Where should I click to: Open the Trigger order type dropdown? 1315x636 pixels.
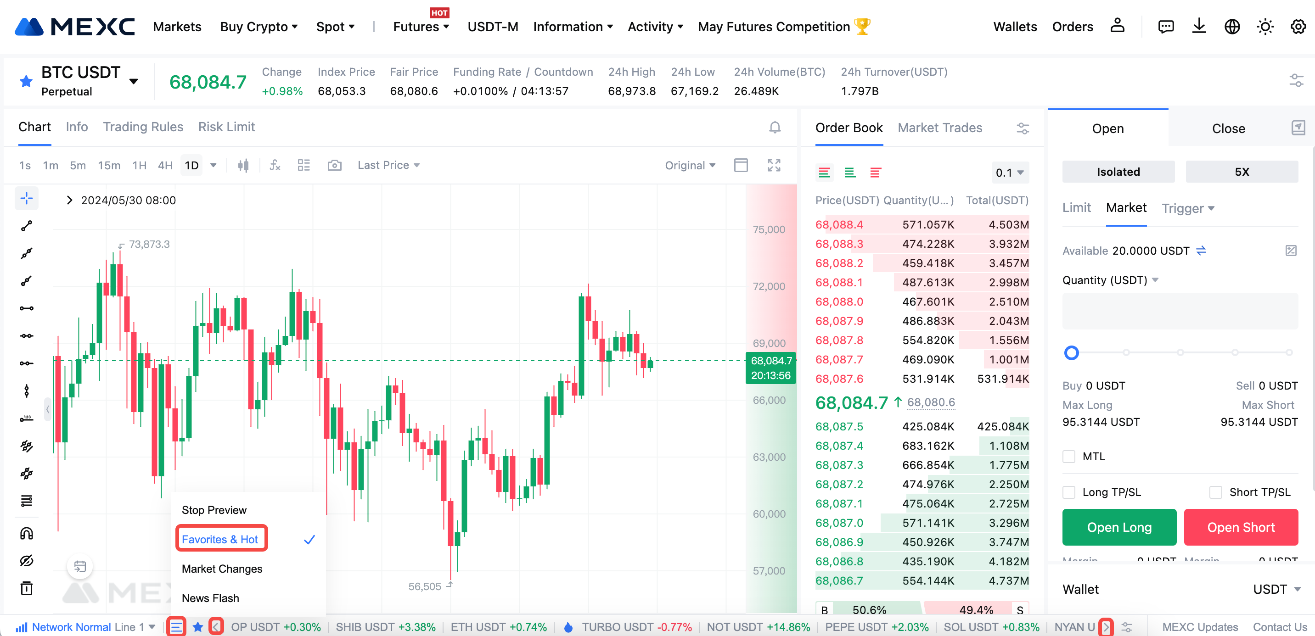point(1187,208)
